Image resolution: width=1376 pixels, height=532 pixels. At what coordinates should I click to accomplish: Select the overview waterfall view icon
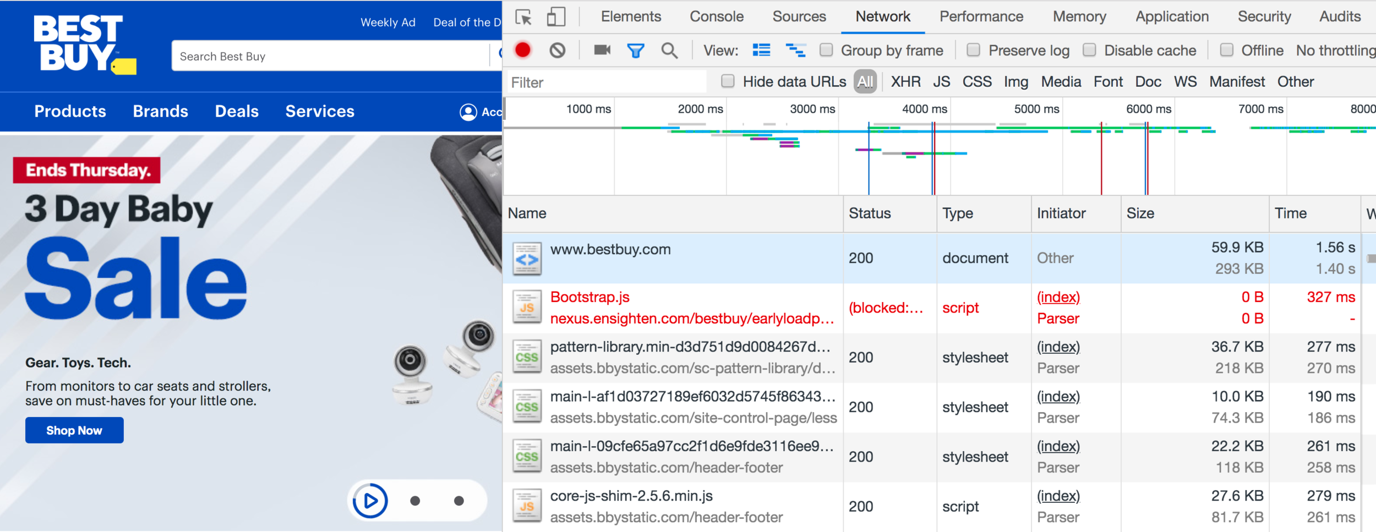[x=795, y=51]
